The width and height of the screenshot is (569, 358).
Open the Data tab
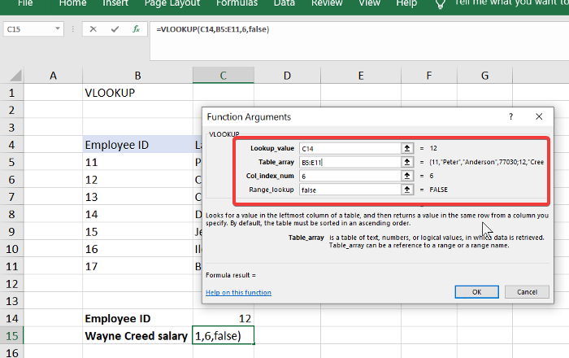(284, 3)
